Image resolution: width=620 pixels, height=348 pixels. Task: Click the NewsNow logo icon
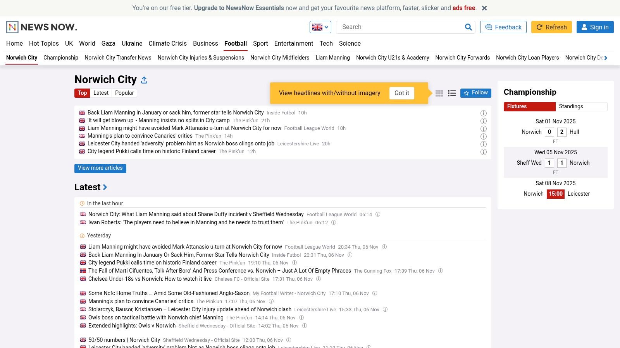click(x=12, y=27)
